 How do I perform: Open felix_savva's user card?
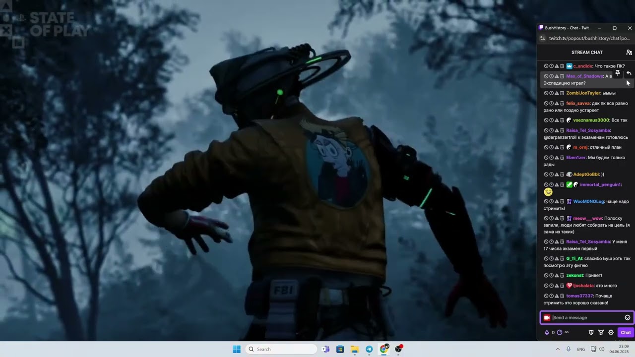click(578, 104)
